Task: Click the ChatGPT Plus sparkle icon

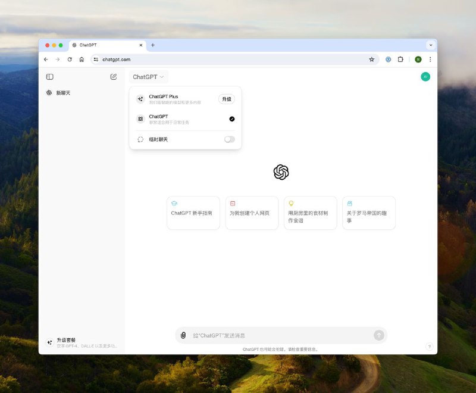Action: (x=140, y=99)
